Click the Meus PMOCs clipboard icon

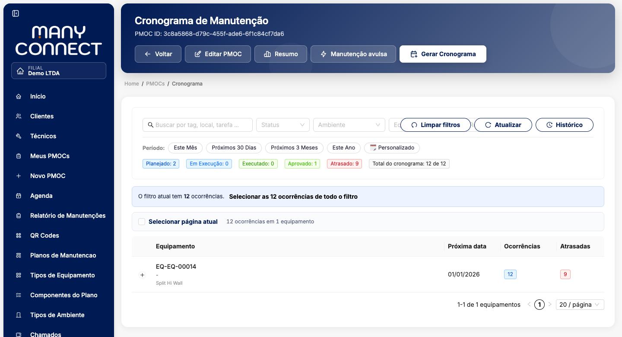point(19,156)
